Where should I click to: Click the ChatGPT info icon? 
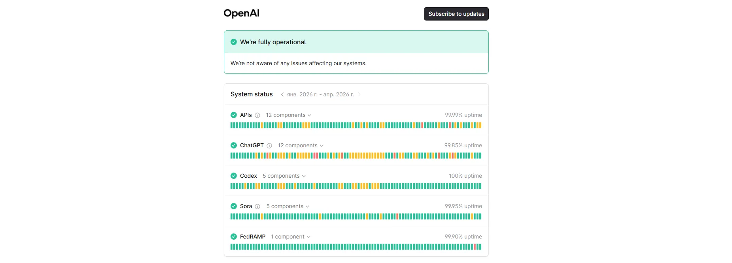[269, 146]
